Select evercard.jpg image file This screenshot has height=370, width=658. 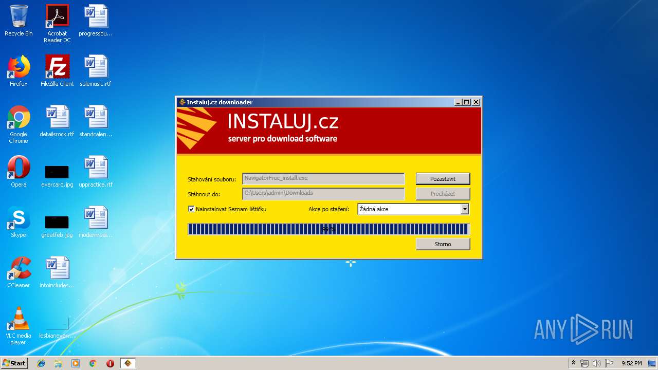(57, 175)
